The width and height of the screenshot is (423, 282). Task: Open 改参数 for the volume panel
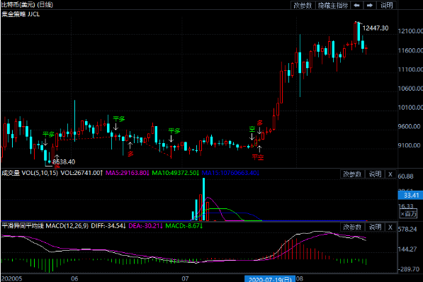(352, 174)
